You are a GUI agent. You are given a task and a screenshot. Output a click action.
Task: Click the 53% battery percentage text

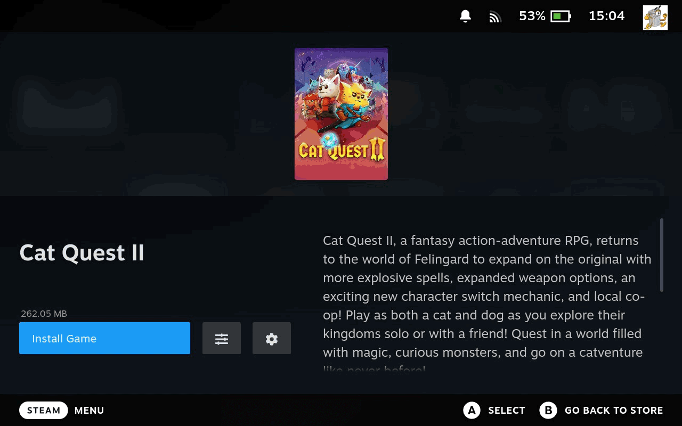point(532,17)
